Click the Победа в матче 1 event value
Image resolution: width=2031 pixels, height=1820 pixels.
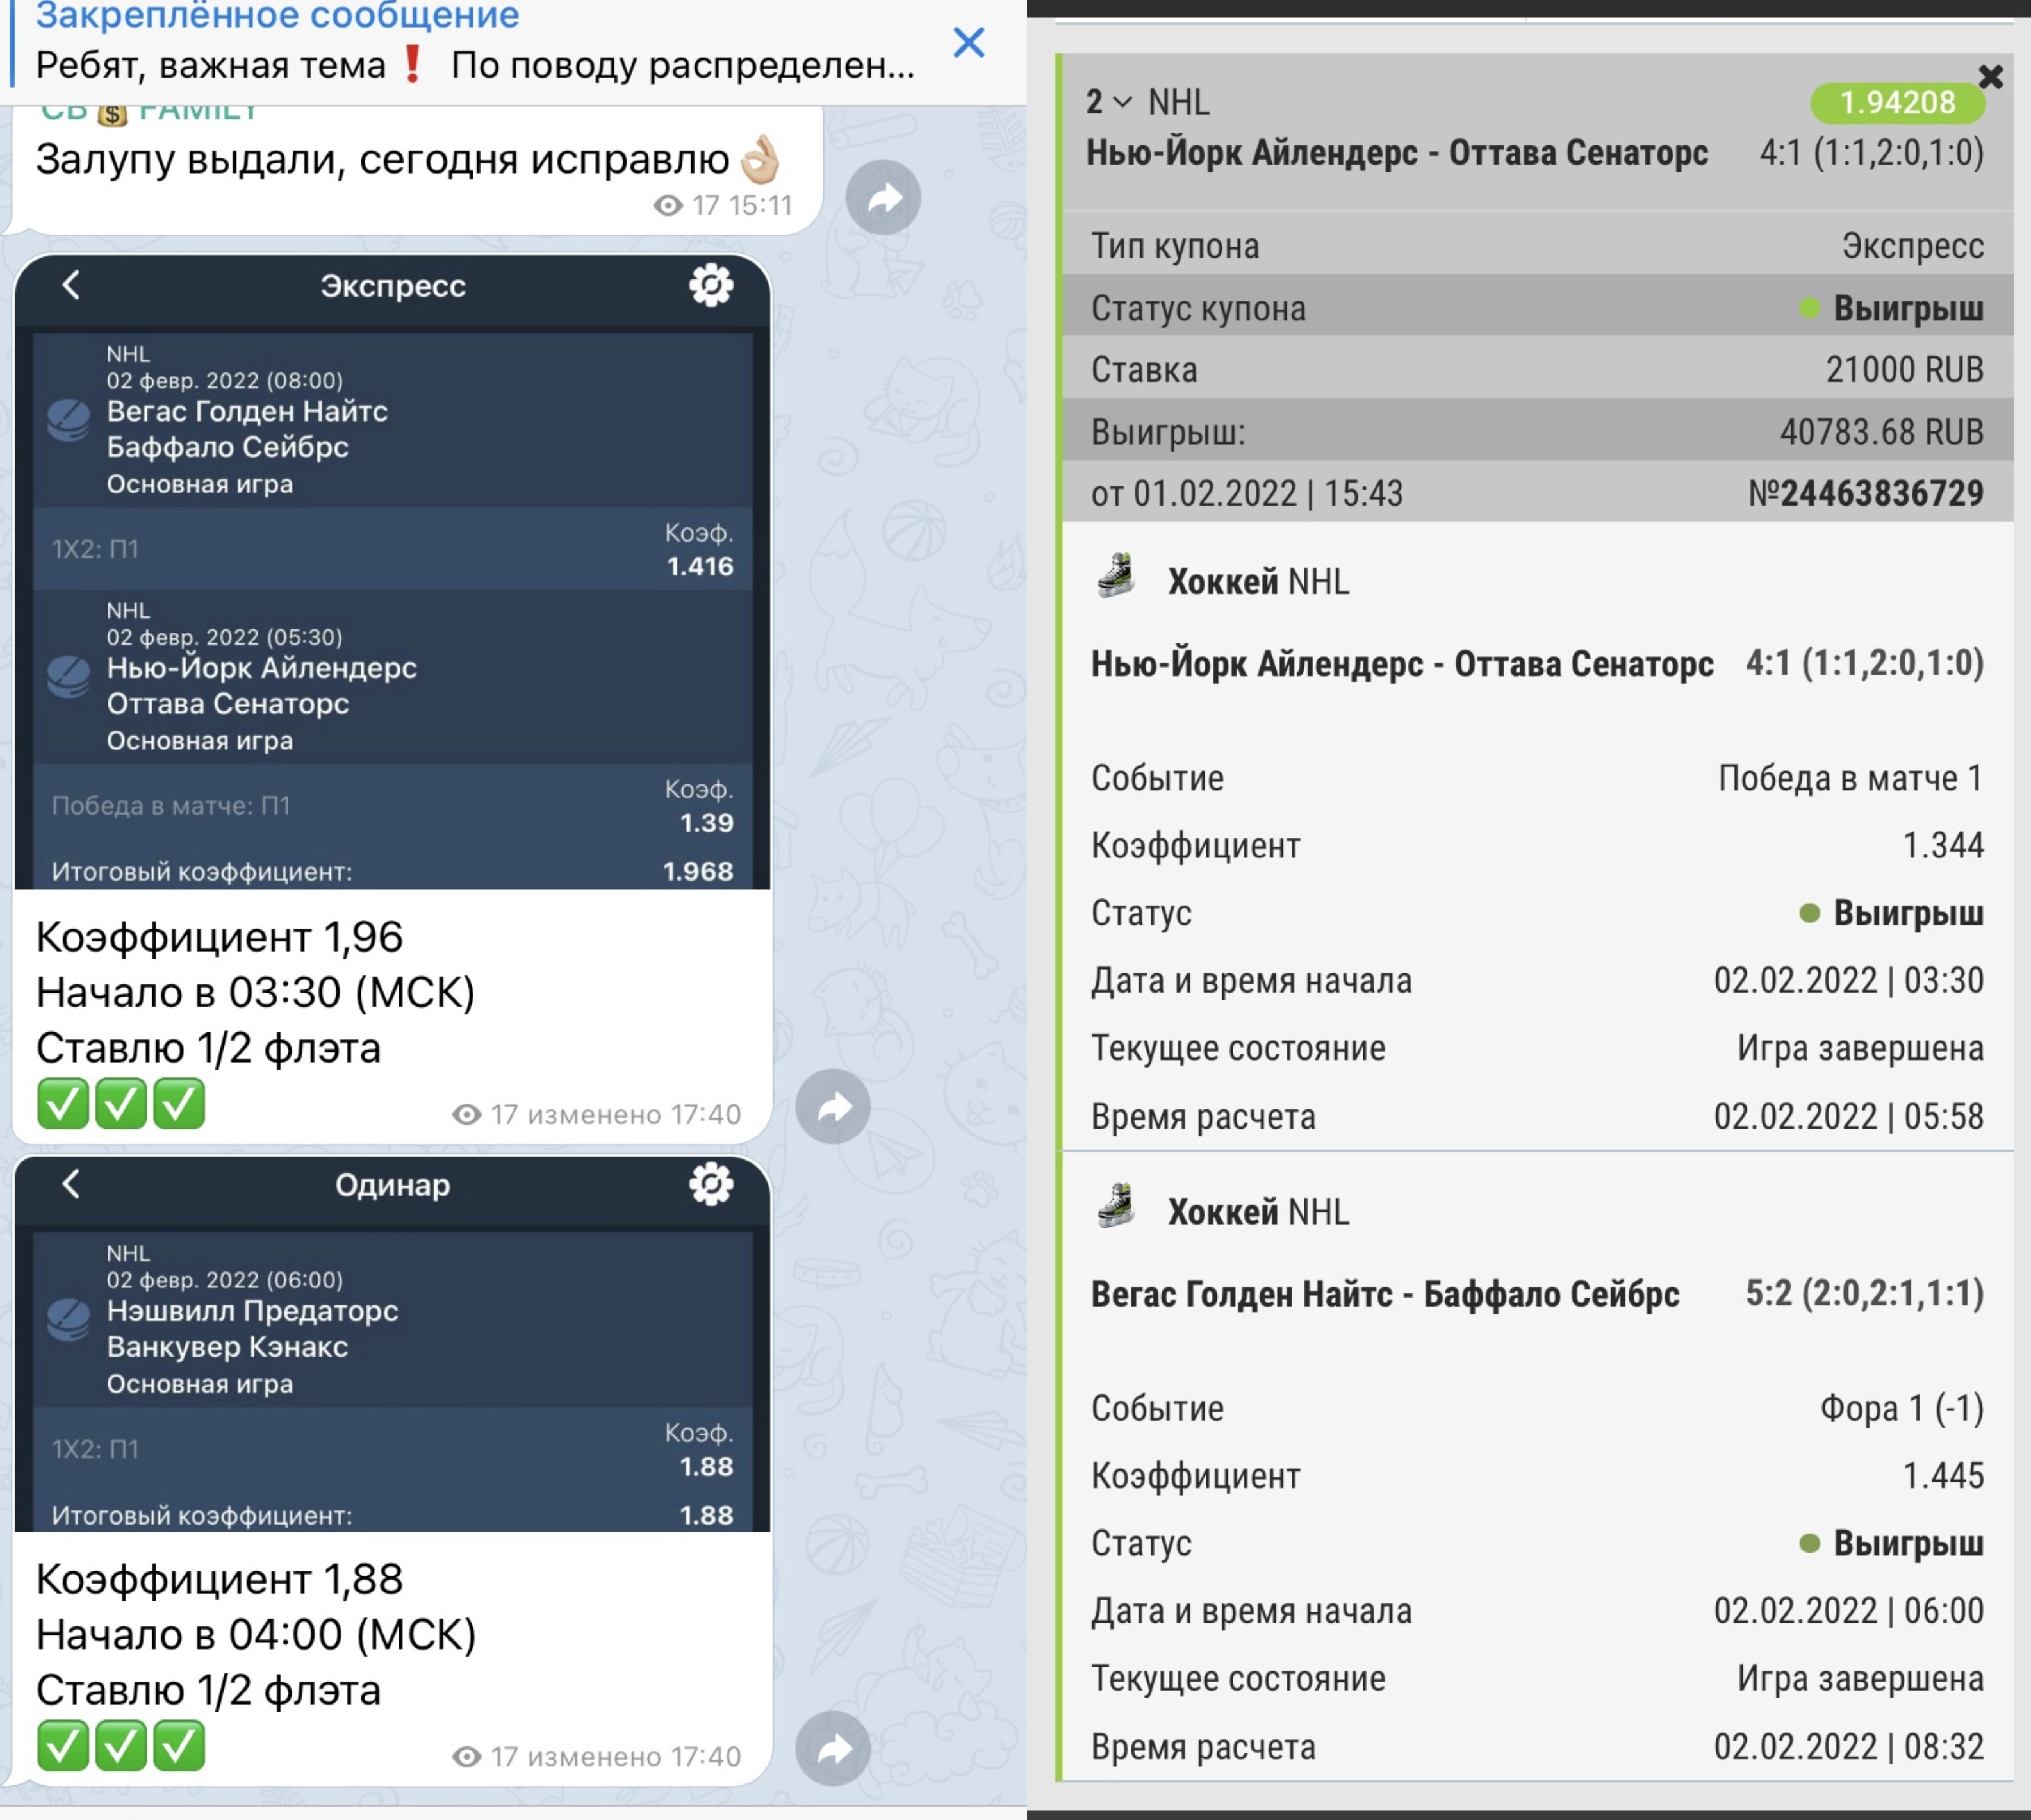tap(1850, 778)
